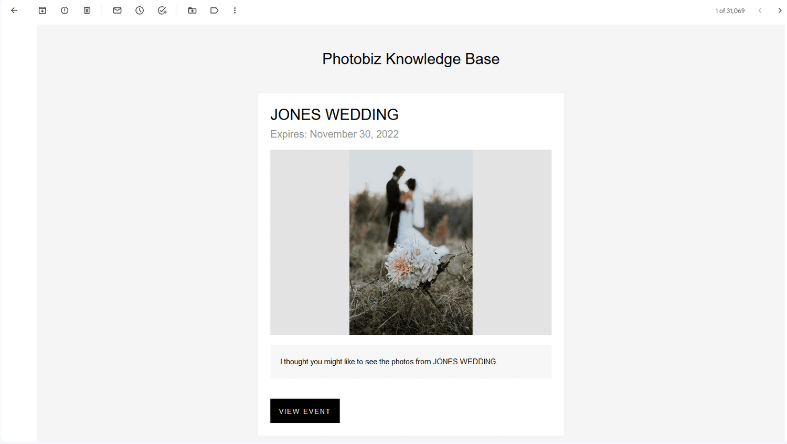Report this email as spam
Image resolution: width=787 pixels, height=444 pixels.
[x=64, y=10]
